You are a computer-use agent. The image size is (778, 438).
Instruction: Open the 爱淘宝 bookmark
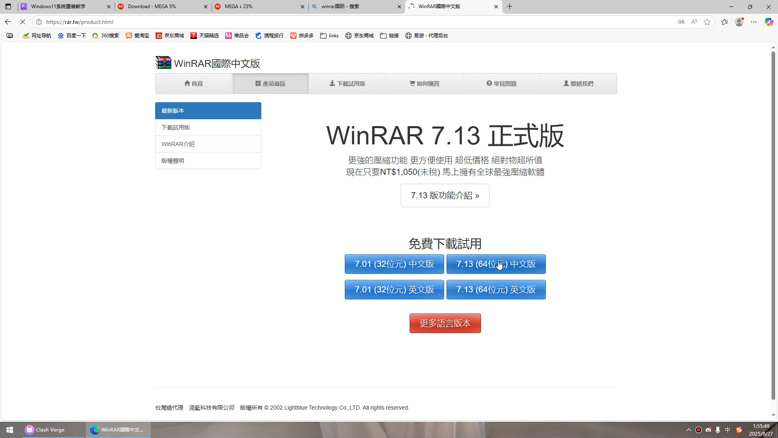click(137, 36)
